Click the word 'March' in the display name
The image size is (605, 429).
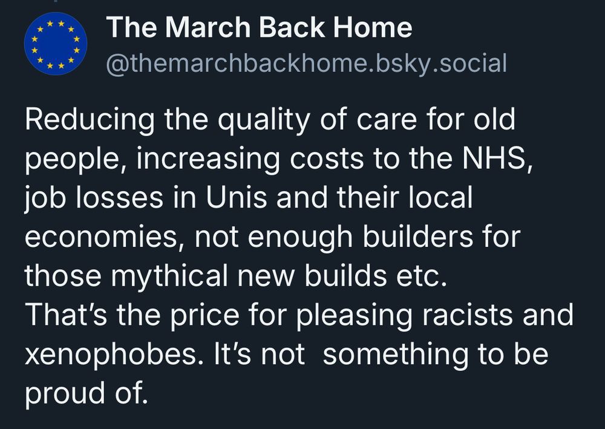click(x=208, y=27)
